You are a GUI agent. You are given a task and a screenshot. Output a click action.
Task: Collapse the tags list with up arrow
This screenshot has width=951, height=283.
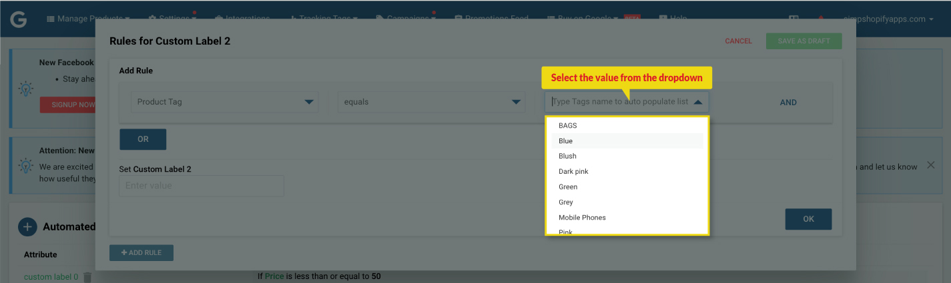[x=697, y=102]
